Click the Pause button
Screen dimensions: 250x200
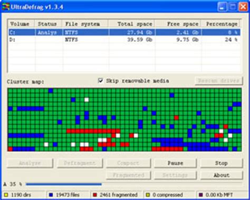tap(175, 163)
